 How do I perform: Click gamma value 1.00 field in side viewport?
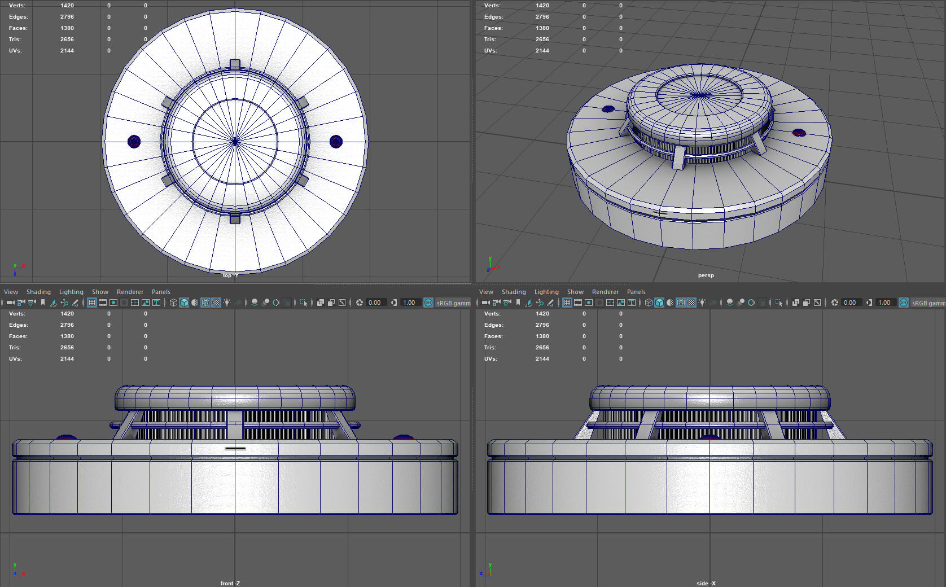coord(886,303)
